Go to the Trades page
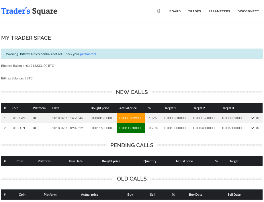Screen dimensions: 264x202 (x=194, y=11)
